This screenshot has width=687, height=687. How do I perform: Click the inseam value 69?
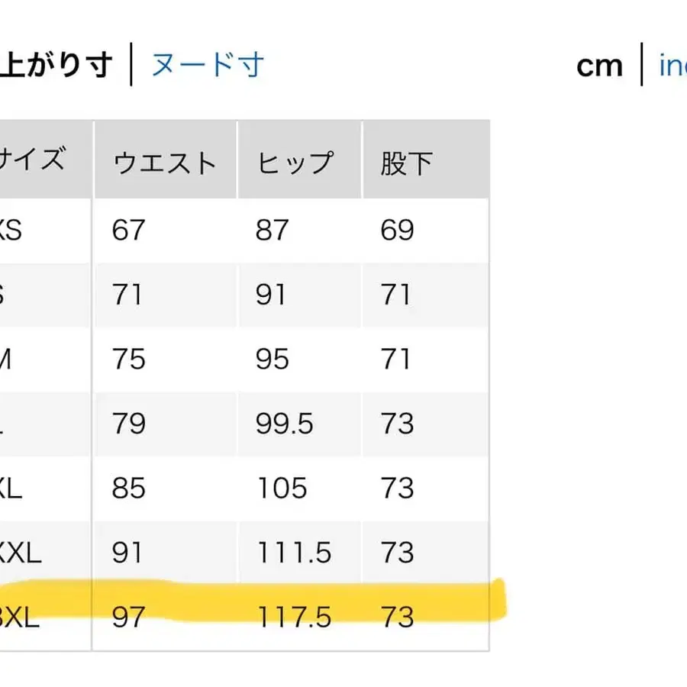[x=397, y=229]
